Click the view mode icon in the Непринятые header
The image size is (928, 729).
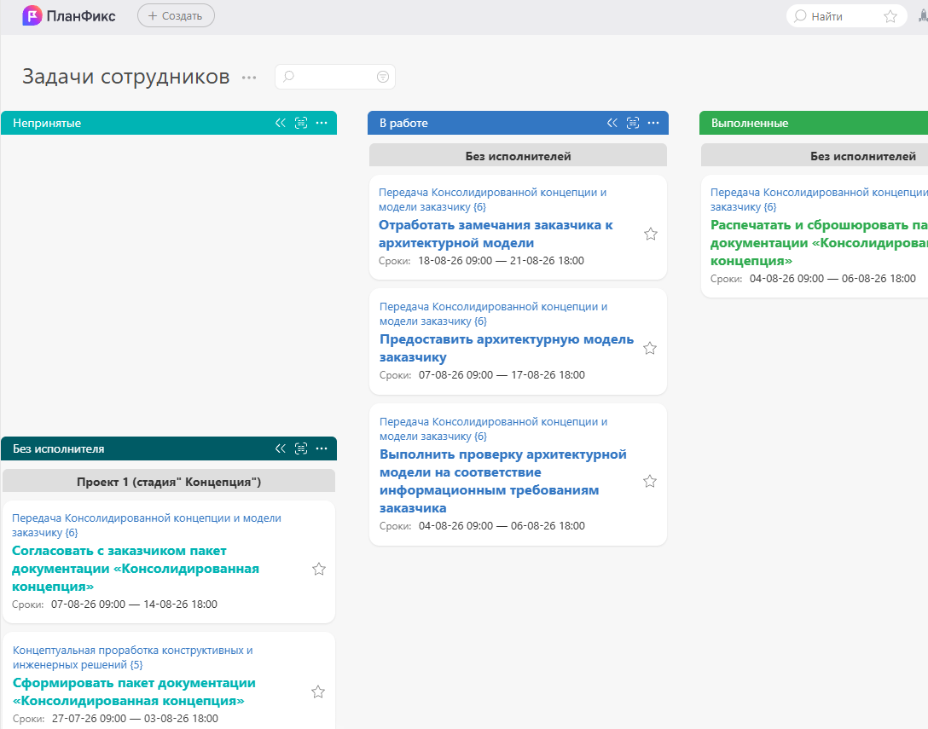301,123
